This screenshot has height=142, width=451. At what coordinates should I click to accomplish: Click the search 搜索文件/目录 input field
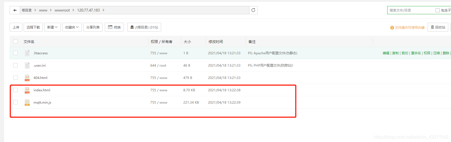[x=410, y=10]
